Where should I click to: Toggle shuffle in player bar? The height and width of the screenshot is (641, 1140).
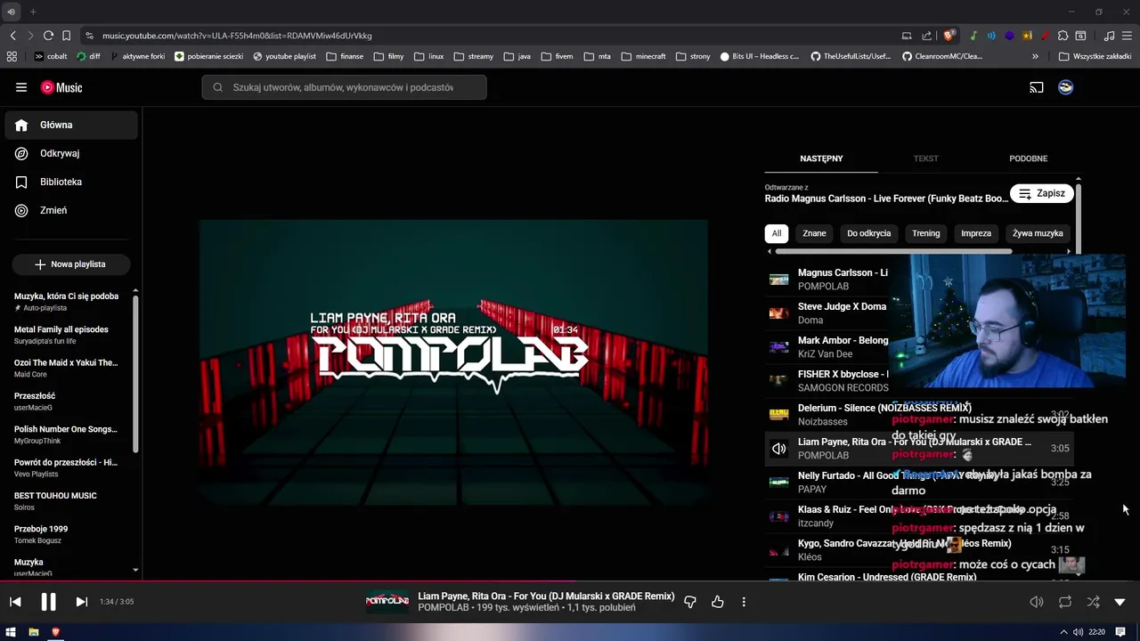click(x=1093, y=602)
